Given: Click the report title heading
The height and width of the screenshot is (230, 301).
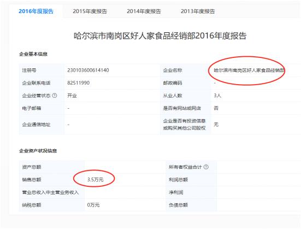Looking at the screenshot, I should [x=160, y=36].
